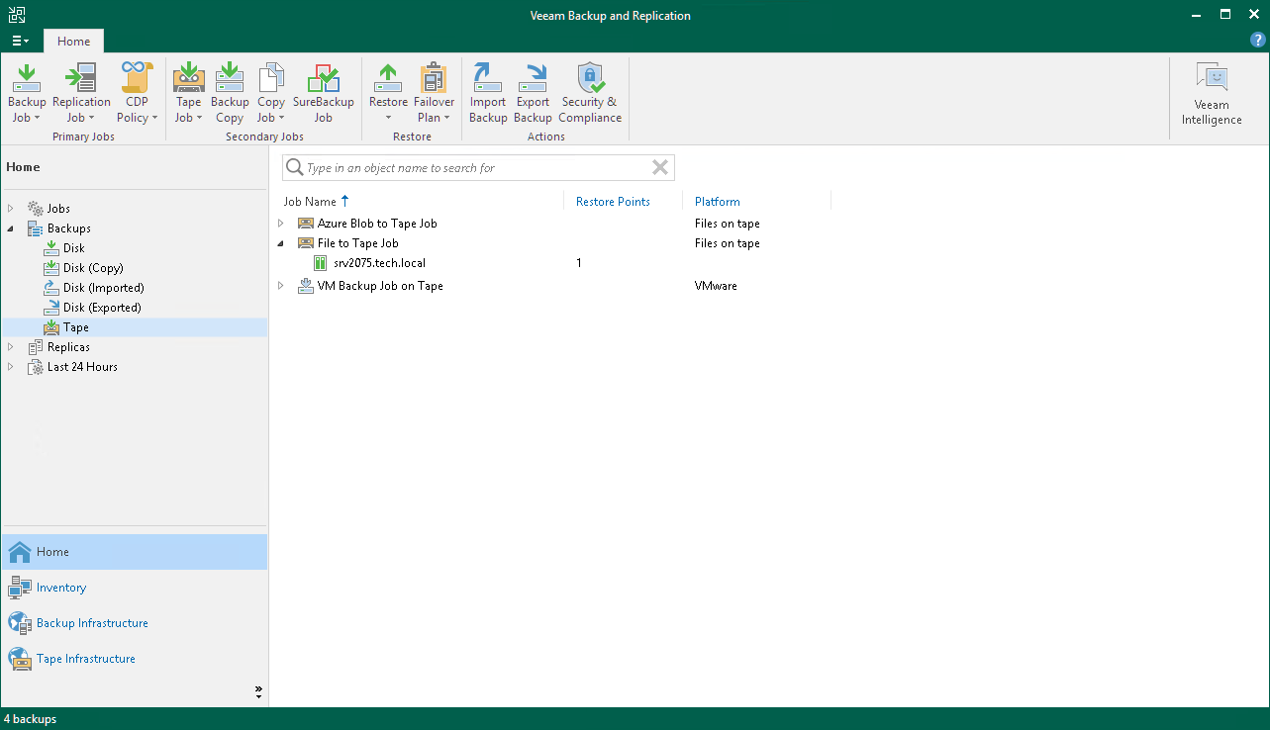Switch to the Inventory view
Viewport: 1270px width, 730px height.
pyautogui.click(x=135, y=588)
